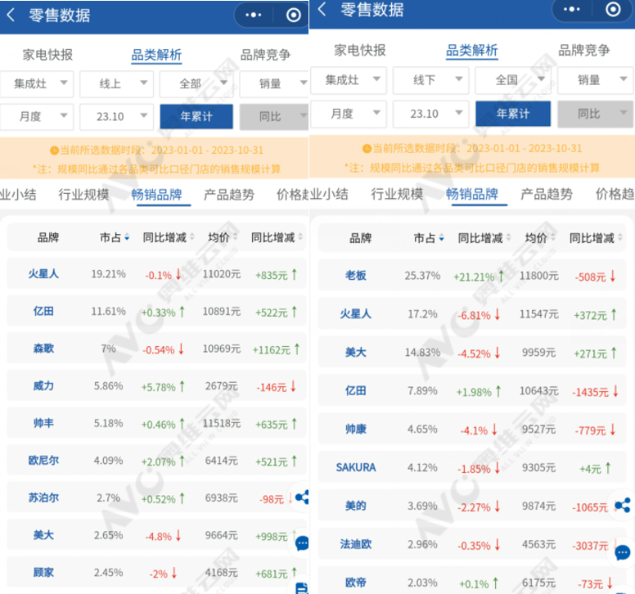Open 顾家 brand link
Image resolution: width=635 pixels, height=594 pixels.
pos(43,573)
